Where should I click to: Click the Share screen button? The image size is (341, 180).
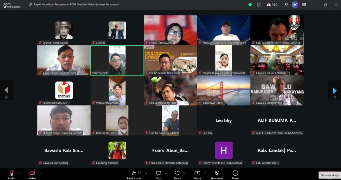point(197,175)
